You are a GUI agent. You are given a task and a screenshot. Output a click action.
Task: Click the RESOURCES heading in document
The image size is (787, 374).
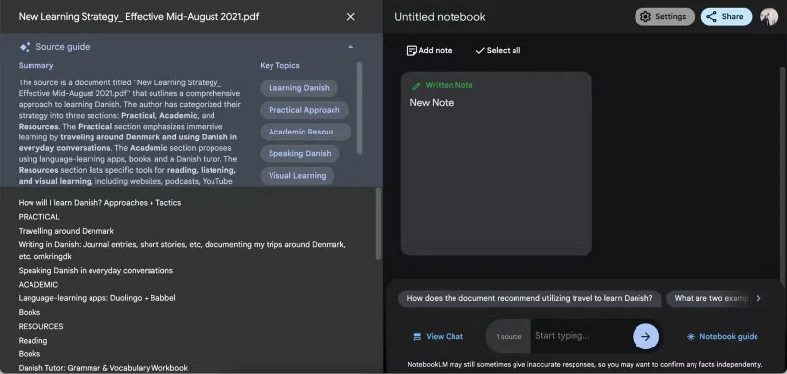pyautogui.click(x=40, y=327)
